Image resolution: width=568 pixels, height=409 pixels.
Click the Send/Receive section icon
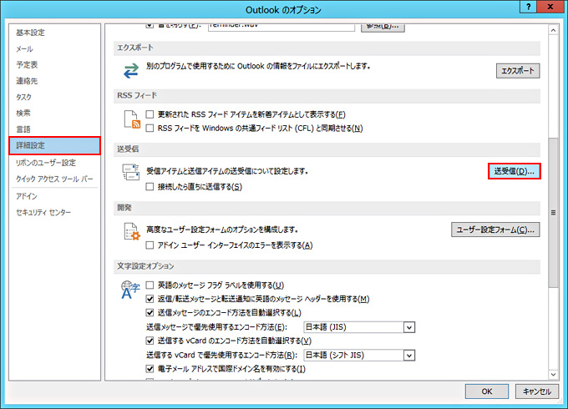[x=130, y=174]
